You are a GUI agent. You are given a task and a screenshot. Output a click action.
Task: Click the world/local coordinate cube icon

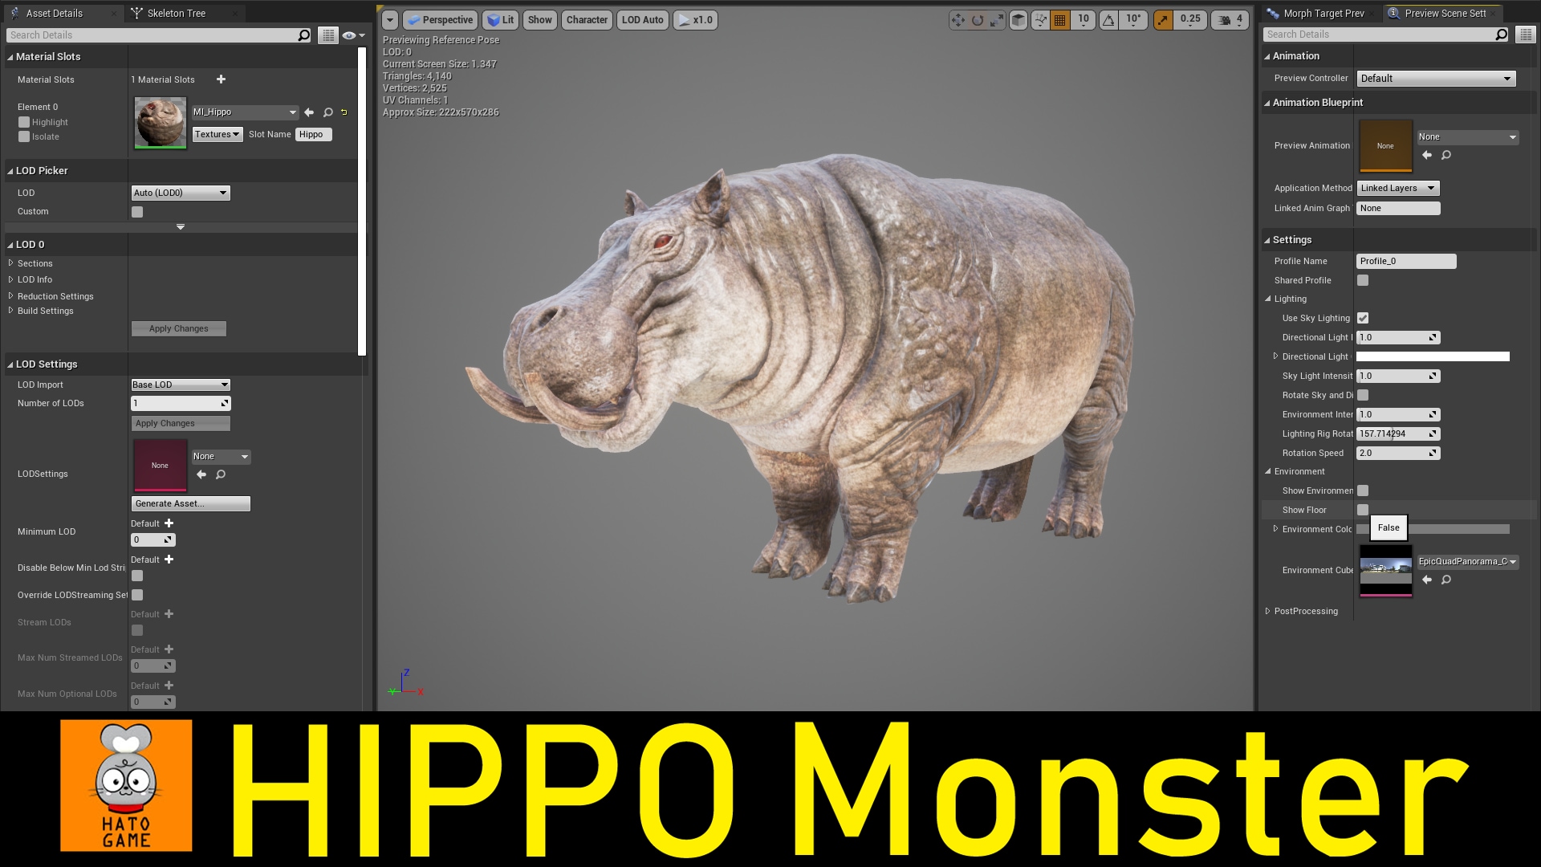[x=1019, y=20]
